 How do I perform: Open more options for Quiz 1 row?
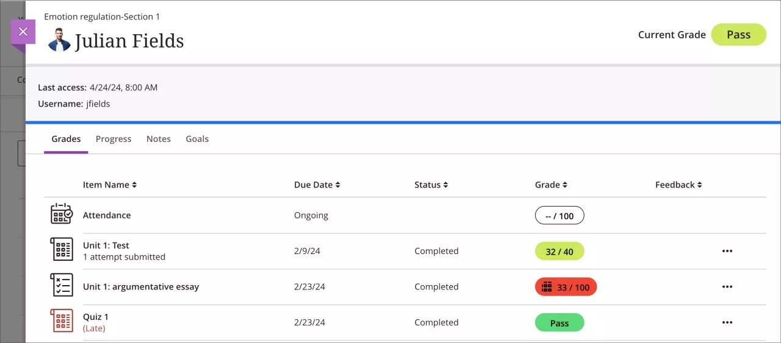[x=727, y=323]
